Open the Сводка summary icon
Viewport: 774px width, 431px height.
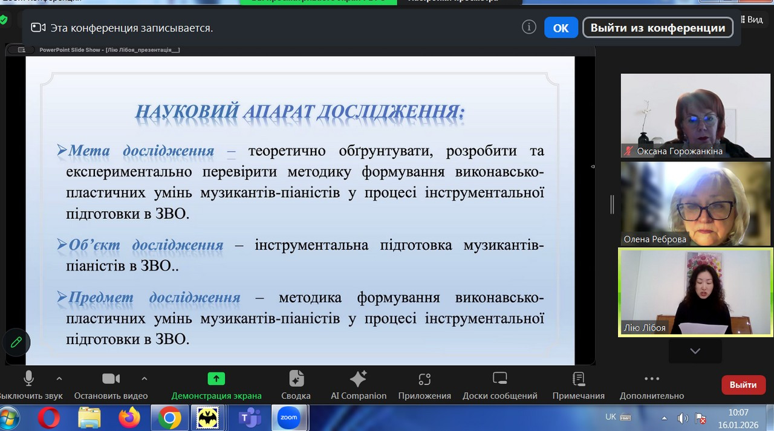(x=296, y=379)
